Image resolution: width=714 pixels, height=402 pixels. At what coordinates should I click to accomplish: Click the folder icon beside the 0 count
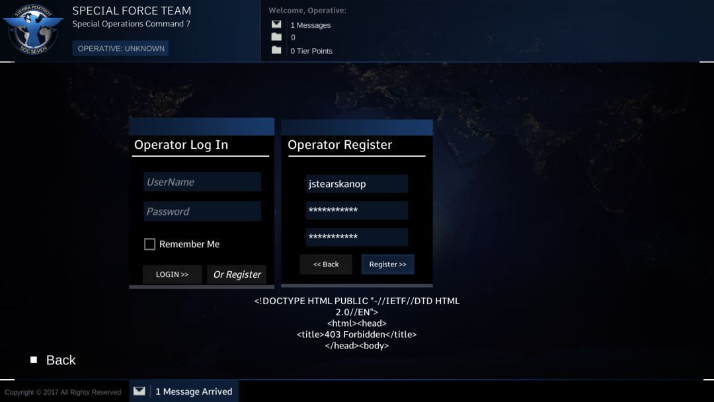[276, 37]
